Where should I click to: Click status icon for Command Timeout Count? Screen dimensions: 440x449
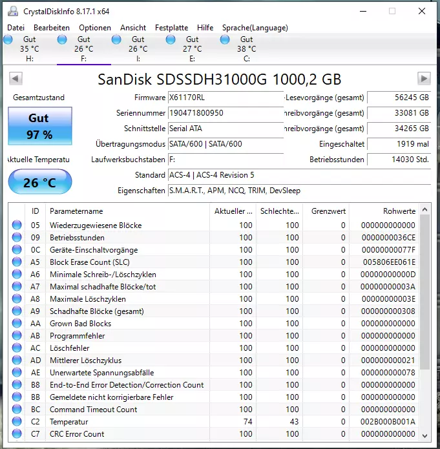[x=17, y=409]
